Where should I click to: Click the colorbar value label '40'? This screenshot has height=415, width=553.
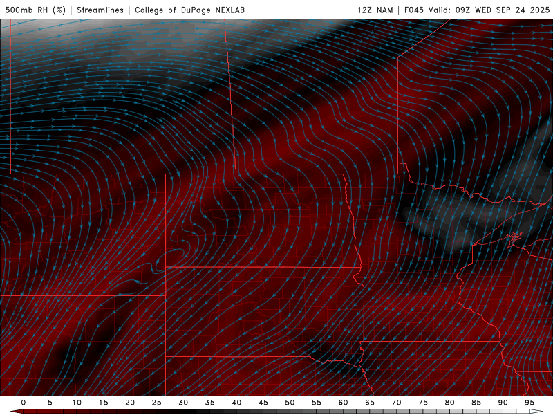(236, 403)
